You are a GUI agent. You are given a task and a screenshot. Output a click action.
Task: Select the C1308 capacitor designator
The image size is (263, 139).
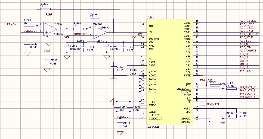137,106
